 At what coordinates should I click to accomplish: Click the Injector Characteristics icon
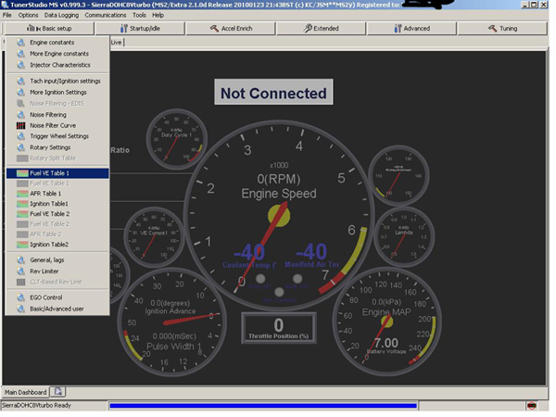(21, 65)
